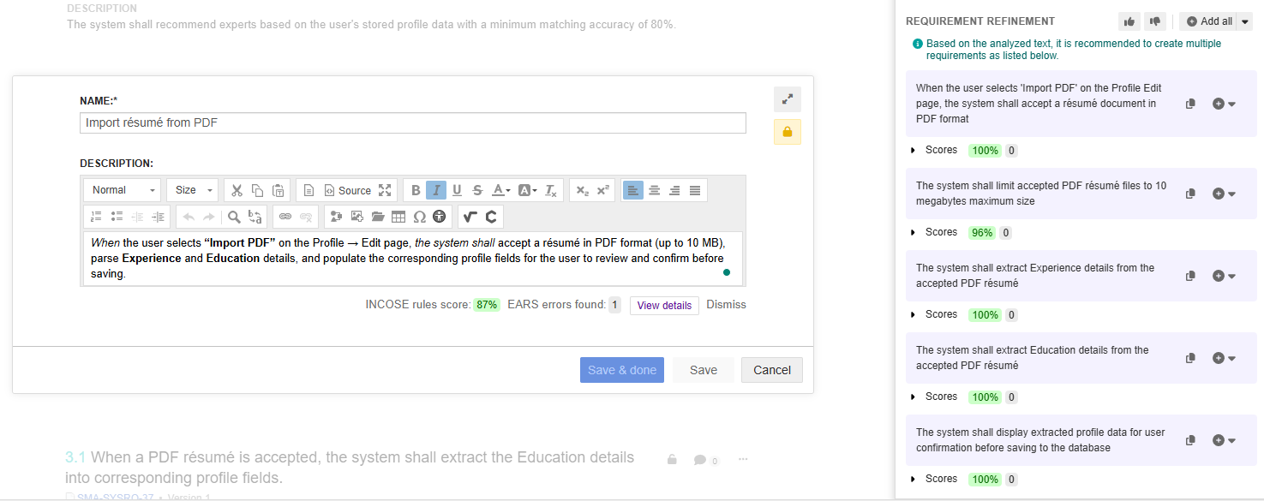Insert a table in the description
The height and width of the screenshot is (501, 1264).
[398, 217]
